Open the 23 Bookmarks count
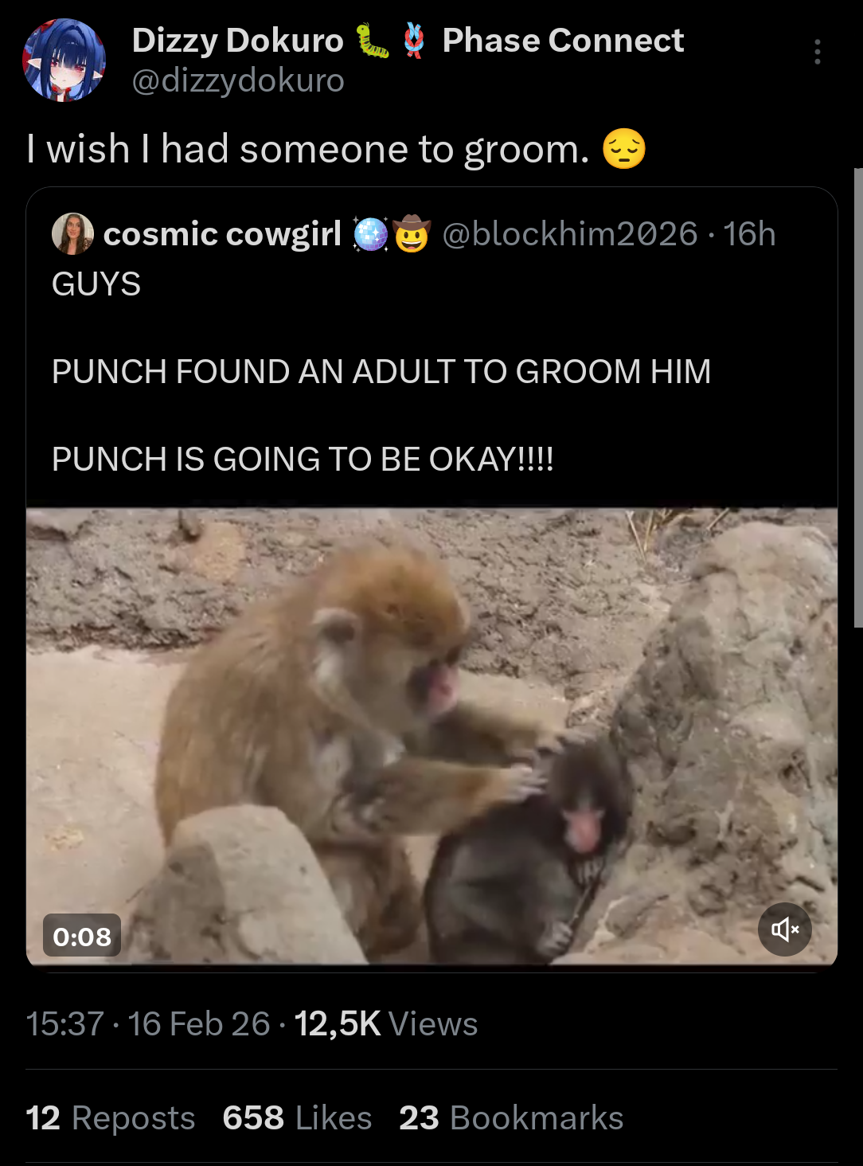Viewport: 863px width, 1166px height. 511,1117
